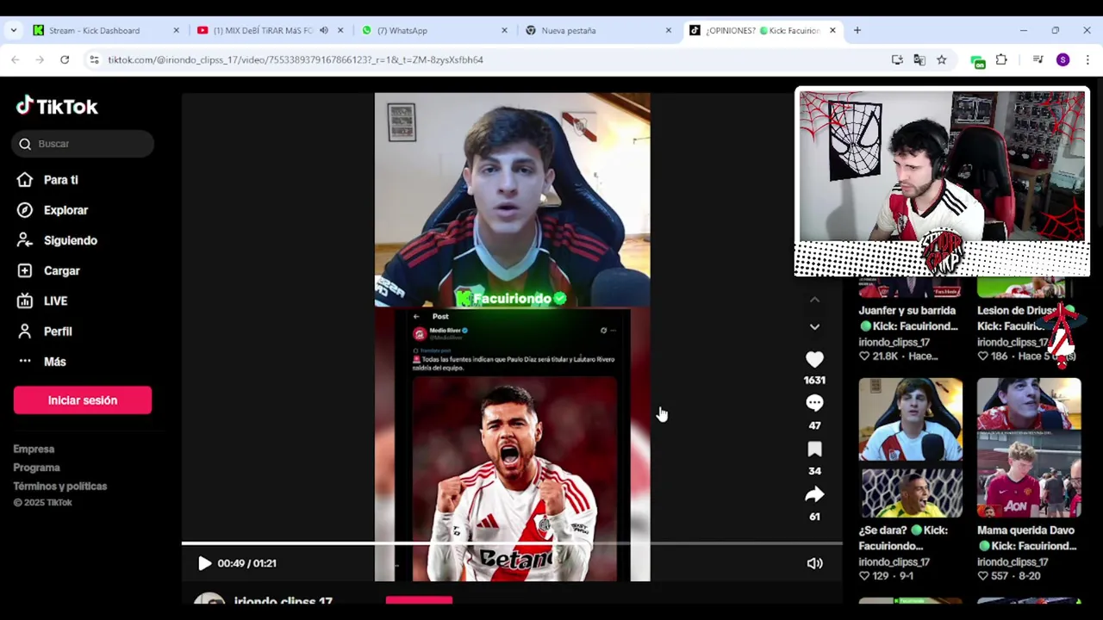Screen dimensions: 1103x620
Task: Close the WhatsApp tab
Action: pos(504,30)
